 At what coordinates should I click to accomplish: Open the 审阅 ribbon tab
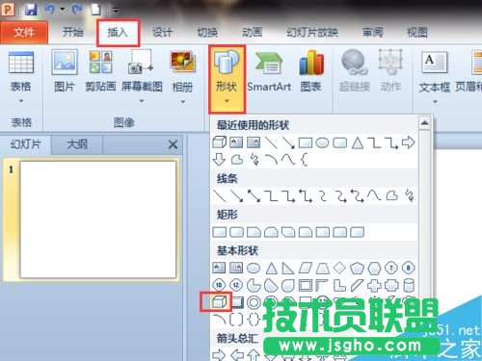(373, 32)
